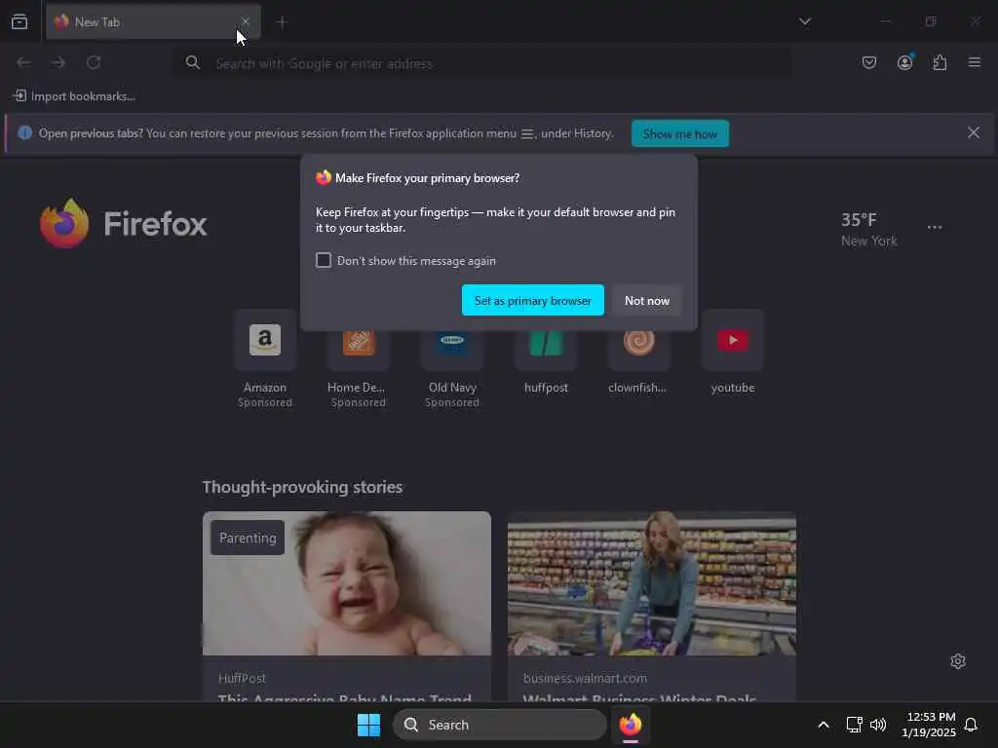The width and height of the screenshot is (998, 748).
Task: Reload the page with the refresh icon
Action: point(94,62)
